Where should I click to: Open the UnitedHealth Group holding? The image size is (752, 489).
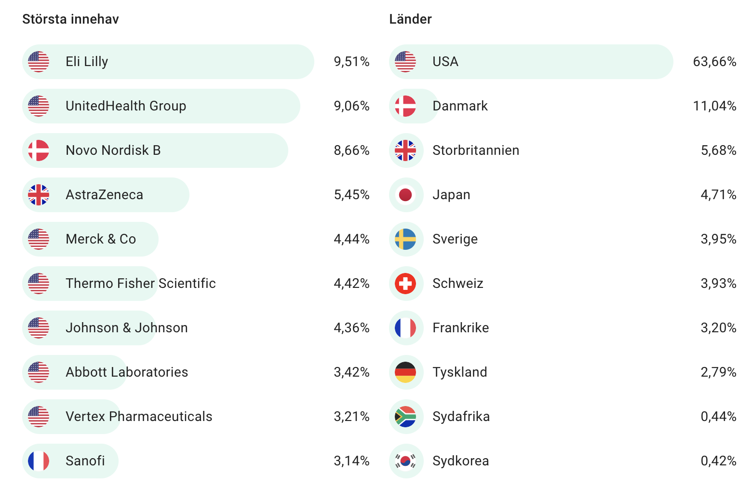126,106
